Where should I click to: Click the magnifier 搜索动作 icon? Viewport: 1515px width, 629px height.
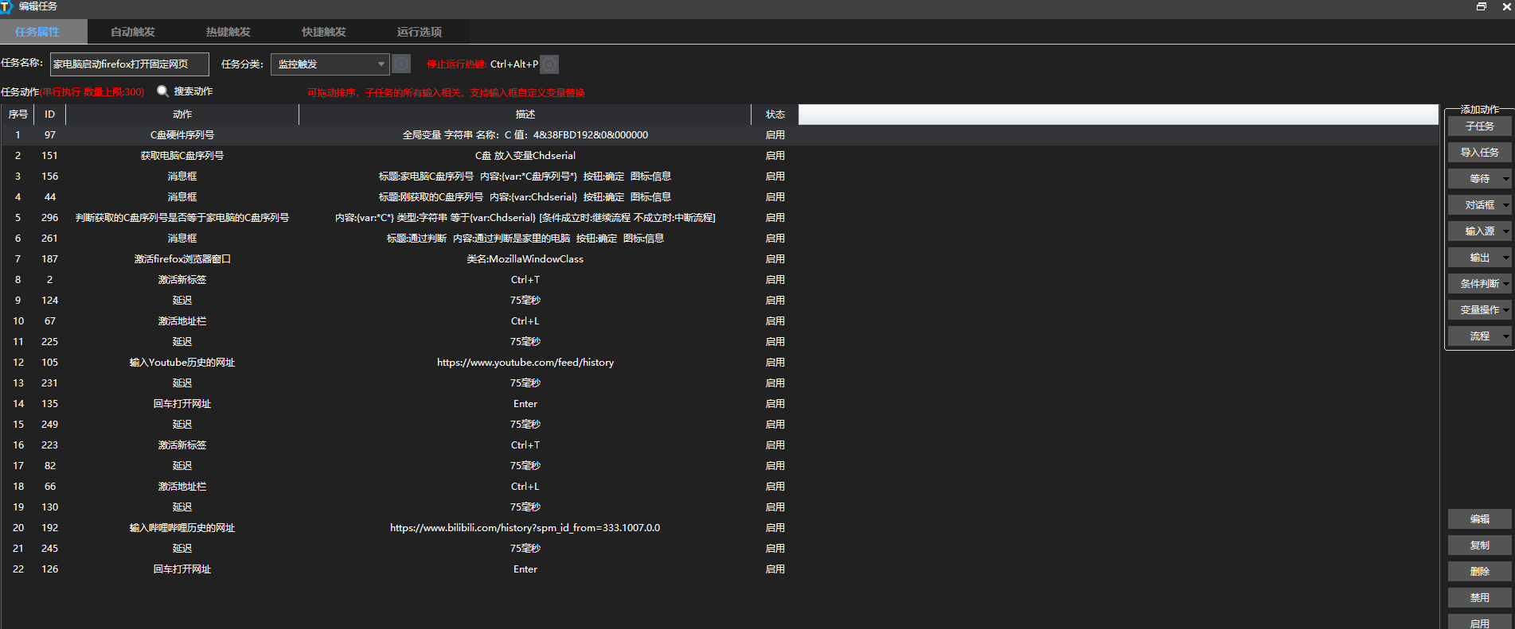click(x=162, y=91)
